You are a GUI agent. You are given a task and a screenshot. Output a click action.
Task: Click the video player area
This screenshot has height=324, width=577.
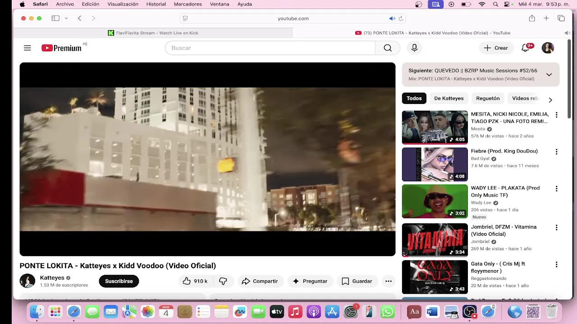click(x=207, y=159)
